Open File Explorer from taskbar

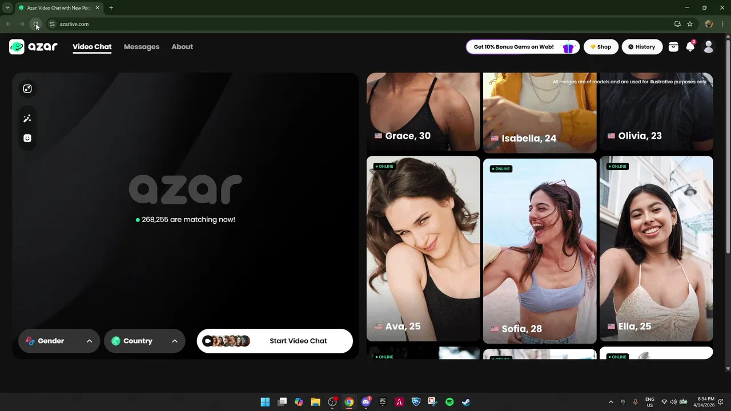coord(315,402)
